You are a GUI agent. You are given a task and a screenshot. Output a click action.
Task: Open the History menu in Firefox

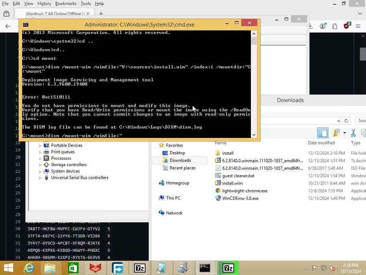click(44, 4)
